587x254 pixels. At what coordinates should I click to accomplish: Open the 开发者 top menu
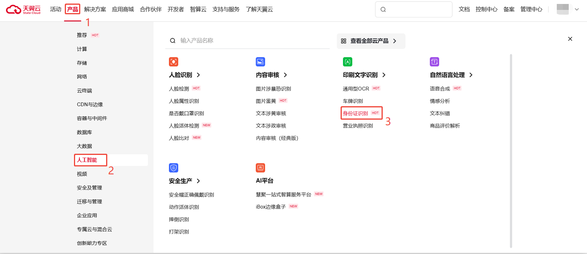(x=176, y=9)
